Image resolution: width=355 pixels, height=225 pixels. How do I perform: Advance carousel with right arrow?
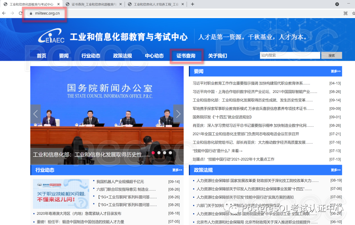[x=178, y=114]
